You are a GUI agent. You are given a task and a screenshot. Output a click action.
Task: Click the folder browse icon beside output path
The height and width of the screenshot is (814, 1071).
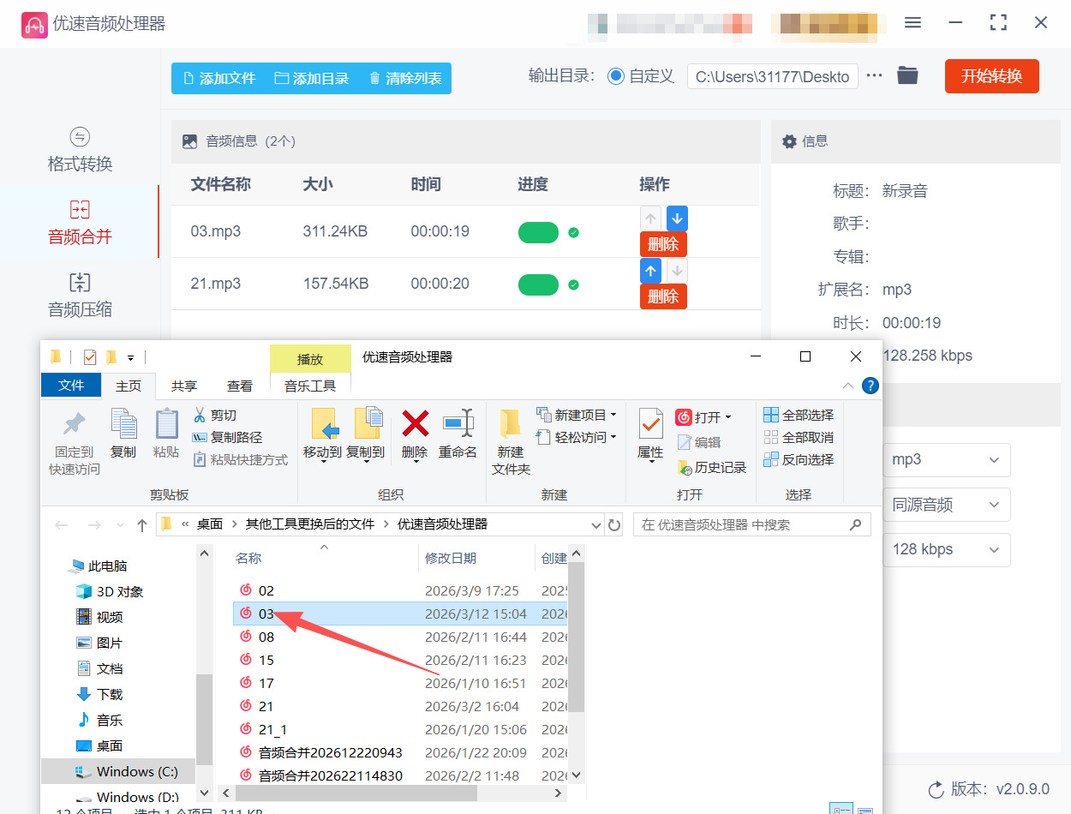907,75
